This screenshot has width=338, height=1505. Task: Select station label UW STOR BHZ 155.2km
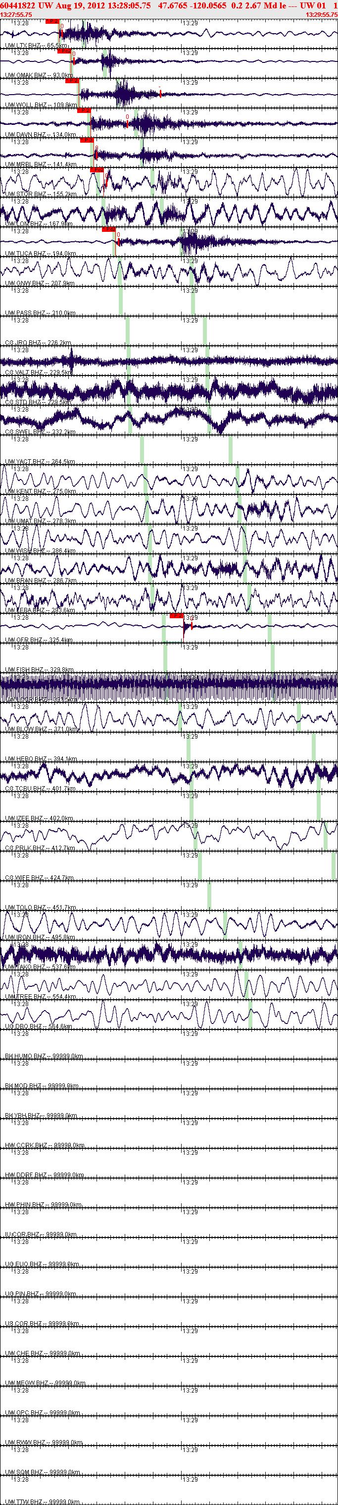(x=40, y=195)
